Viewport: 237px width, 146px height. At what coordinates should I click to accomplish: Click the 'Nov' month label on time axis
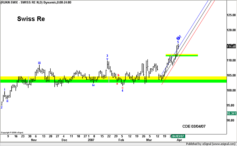(34, 140)
